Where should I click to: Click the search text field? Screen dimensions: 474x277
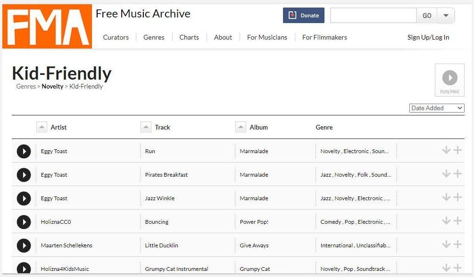(373, 16)
